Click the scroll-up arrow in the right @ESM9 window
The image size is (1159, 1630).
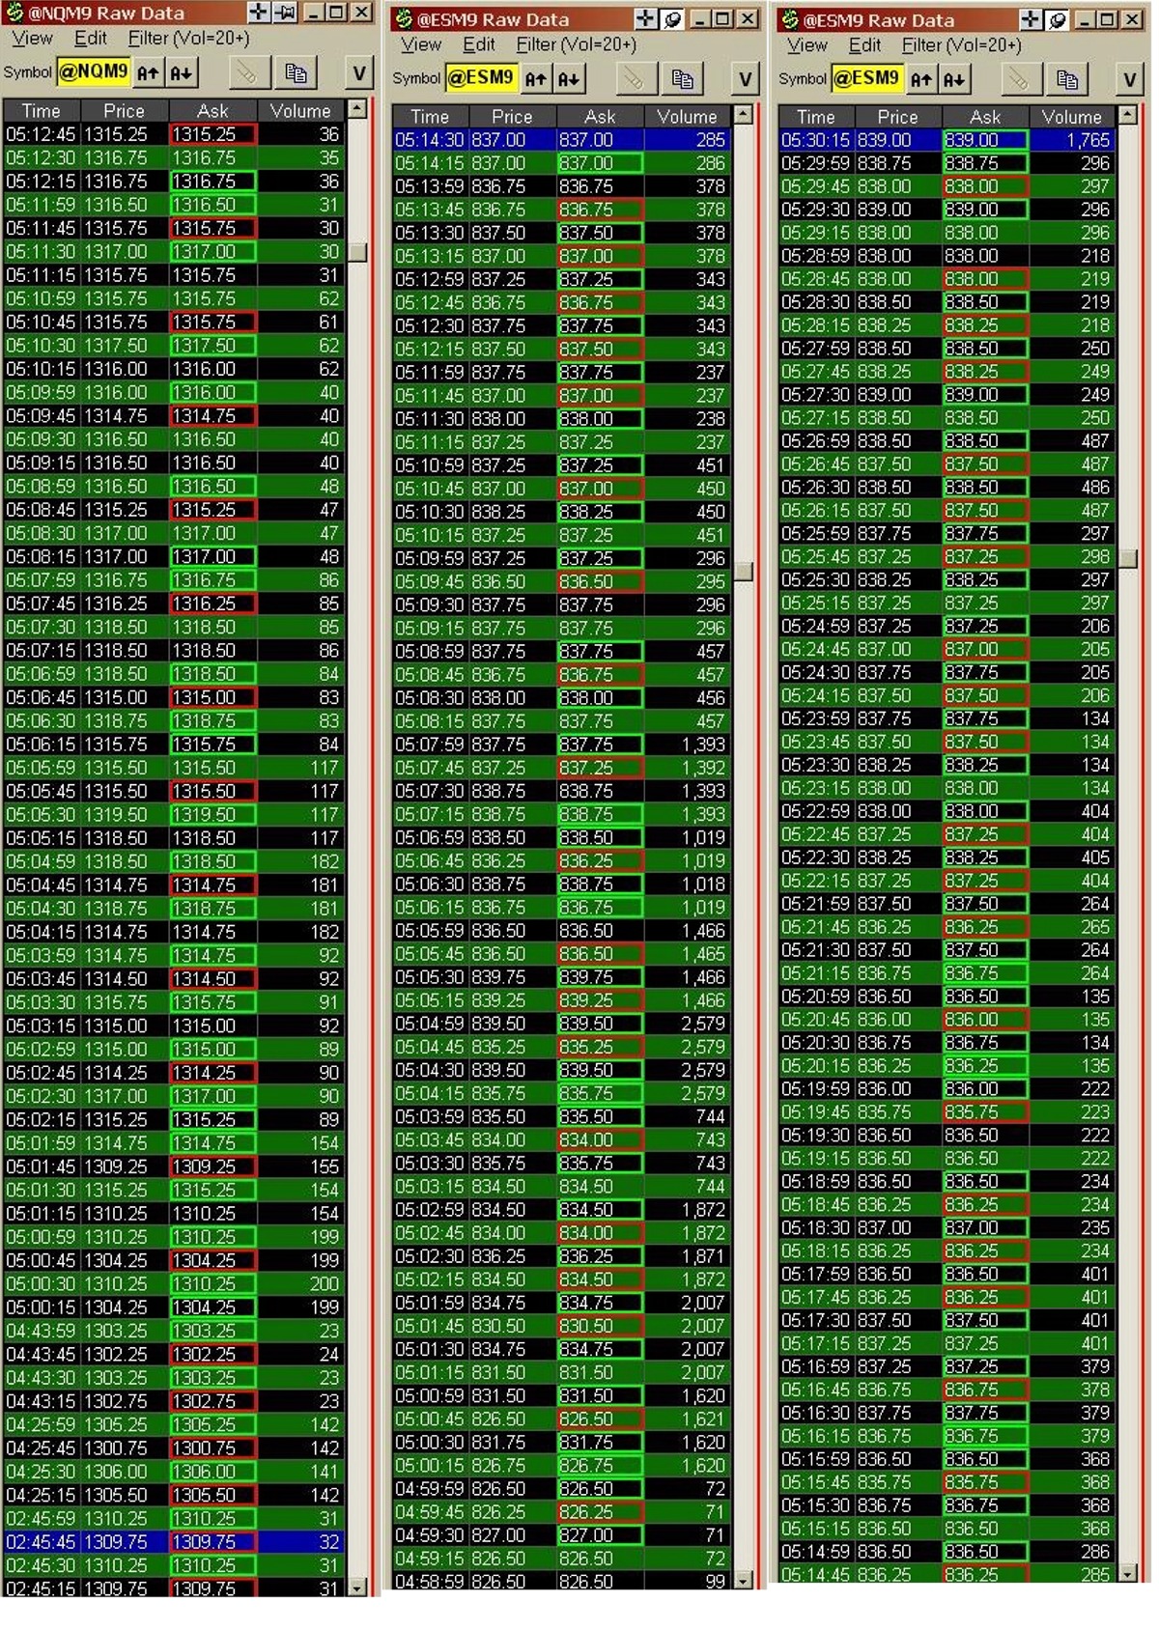pos(1128,115)
